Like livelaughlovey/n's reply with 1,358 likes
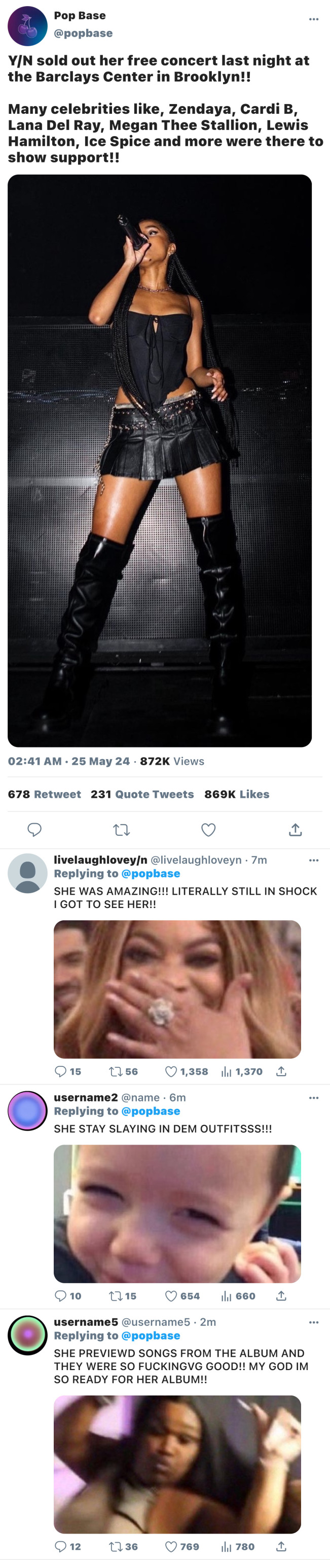The height and width of the screenshot is (1560, 330). click(172, 1071)
